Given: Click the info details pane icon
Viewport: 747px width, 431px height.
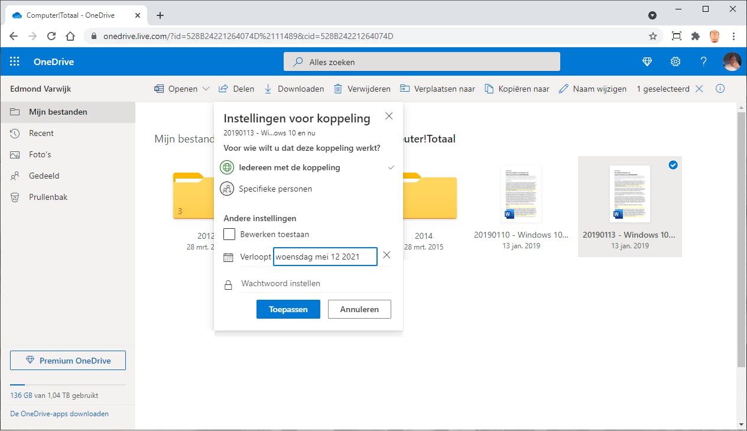Looking at the screenshot, I should [720, 89].
